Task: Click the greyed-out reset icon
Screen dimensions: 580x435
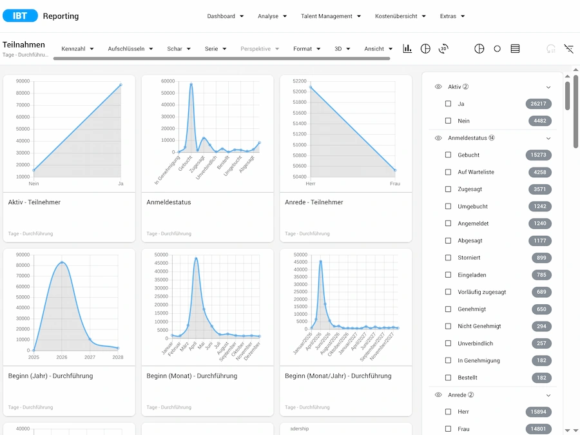Action: [x=551, y=48]
